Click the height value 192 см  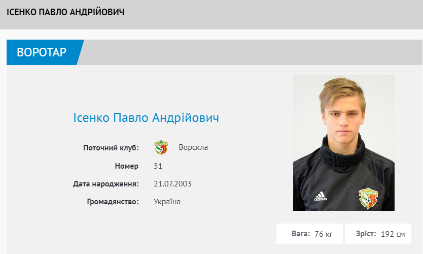pos(393,234)
